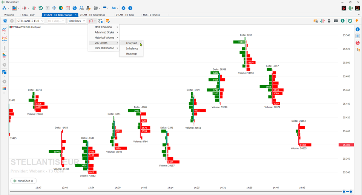Open the history clock icon in main toolbar
This screenshot has width=362, height=195.
41,8
